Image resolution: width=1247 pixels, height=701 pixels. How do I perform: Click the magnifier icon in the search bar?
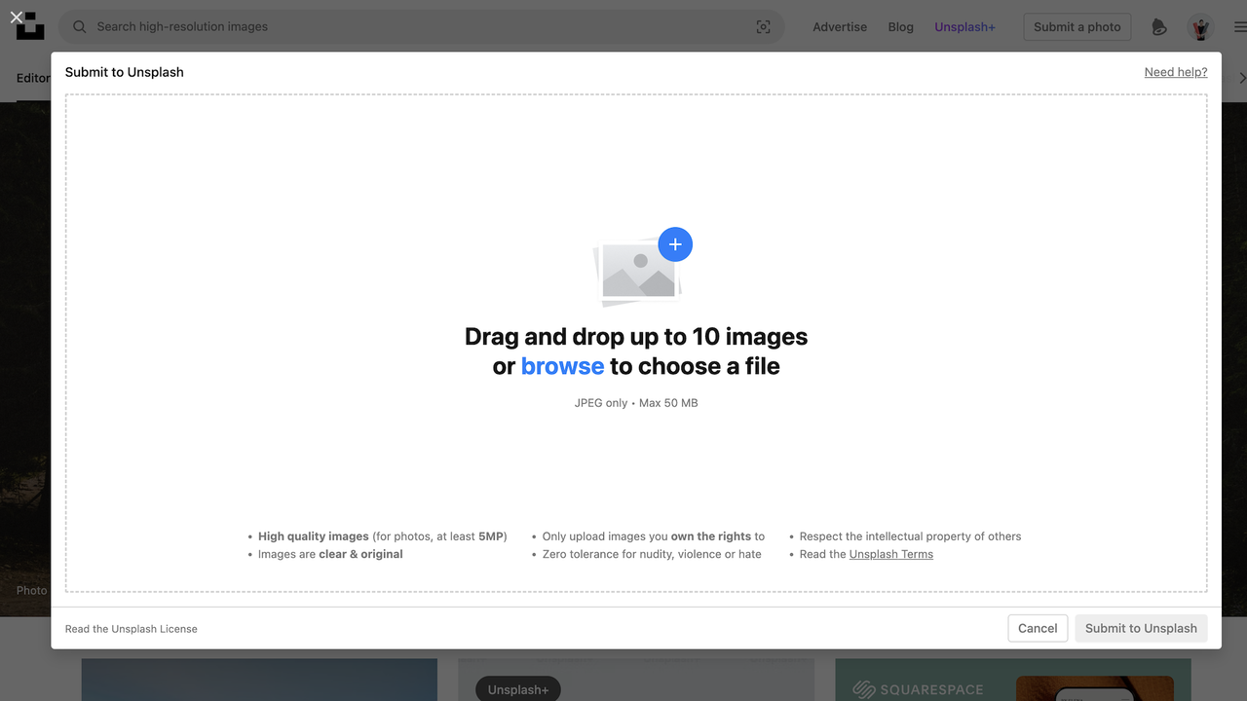(x=80, y=27)
